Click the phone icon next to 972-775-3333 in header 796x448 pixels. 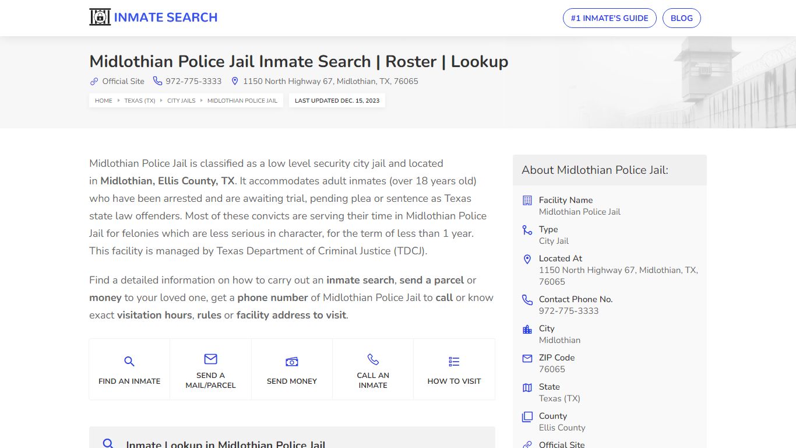[x=157, y=81]
